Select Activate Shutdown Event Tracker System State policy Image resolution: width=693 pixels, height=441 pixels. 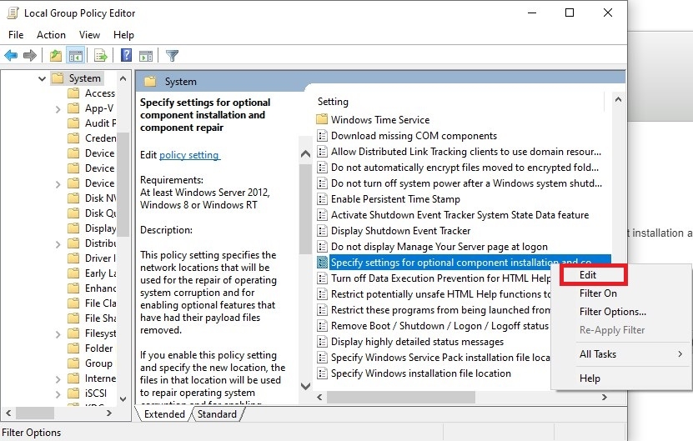[x=460, y=215]
